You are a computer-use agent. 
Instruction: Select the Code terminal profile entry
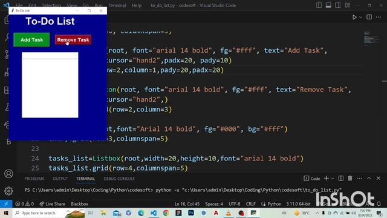click(x=312, y=179)
